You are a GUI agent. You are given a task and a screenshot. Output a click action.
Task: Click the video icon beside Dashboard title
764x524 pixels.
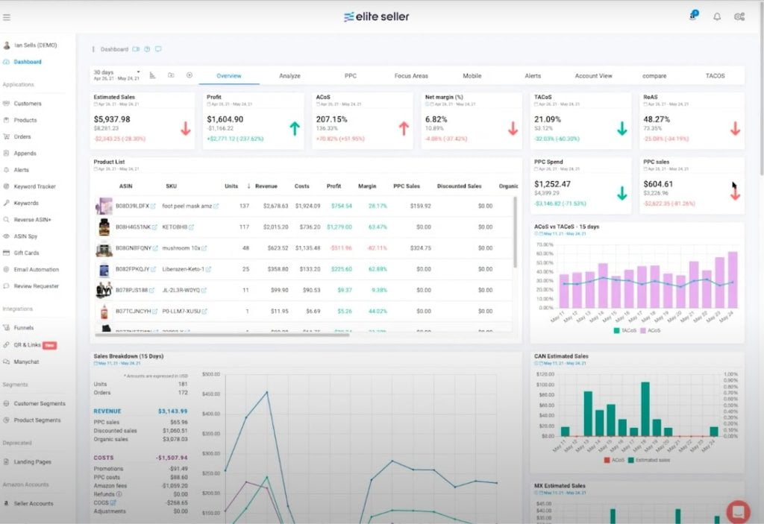(x=136, y=49)
